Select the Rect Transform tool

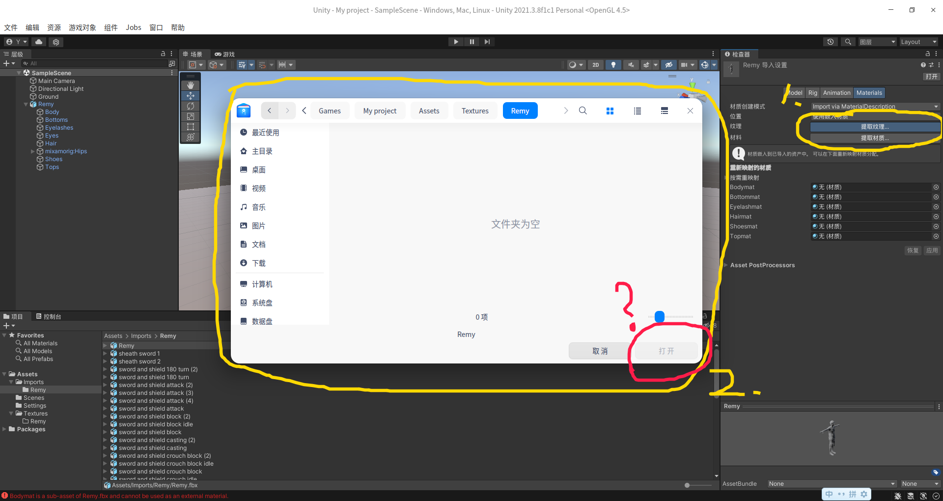click(x=191, y=127)
